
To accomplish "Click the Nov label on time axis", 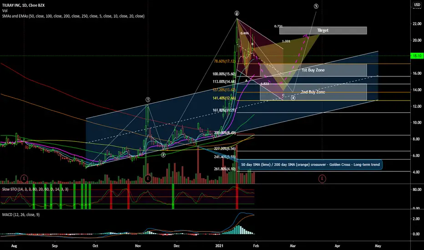I will (x=138, y=246).
